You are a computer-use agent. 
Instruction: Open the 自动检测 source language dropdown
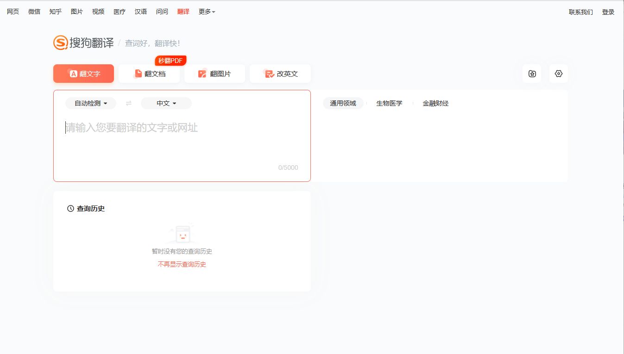tap(91, 103)
